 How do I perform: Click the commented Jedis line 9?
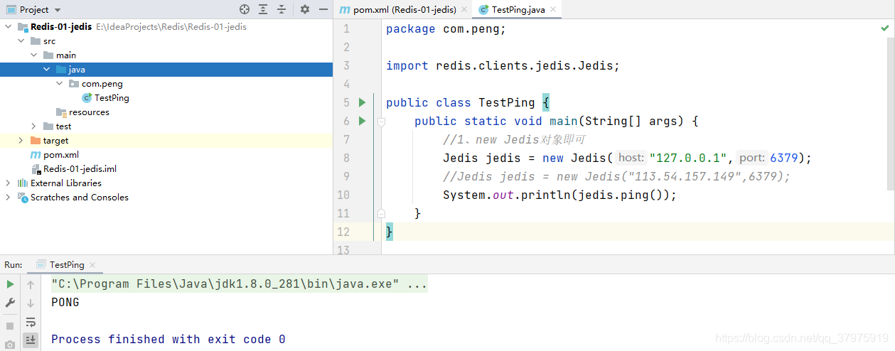[616, 176]
